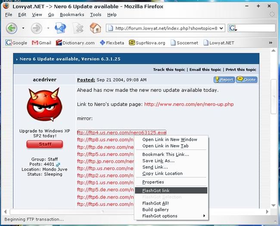Click the horizontal scrollbar left arrow
Image resolution: width=280 pixels, height=226 pixels.
point(5,212)
